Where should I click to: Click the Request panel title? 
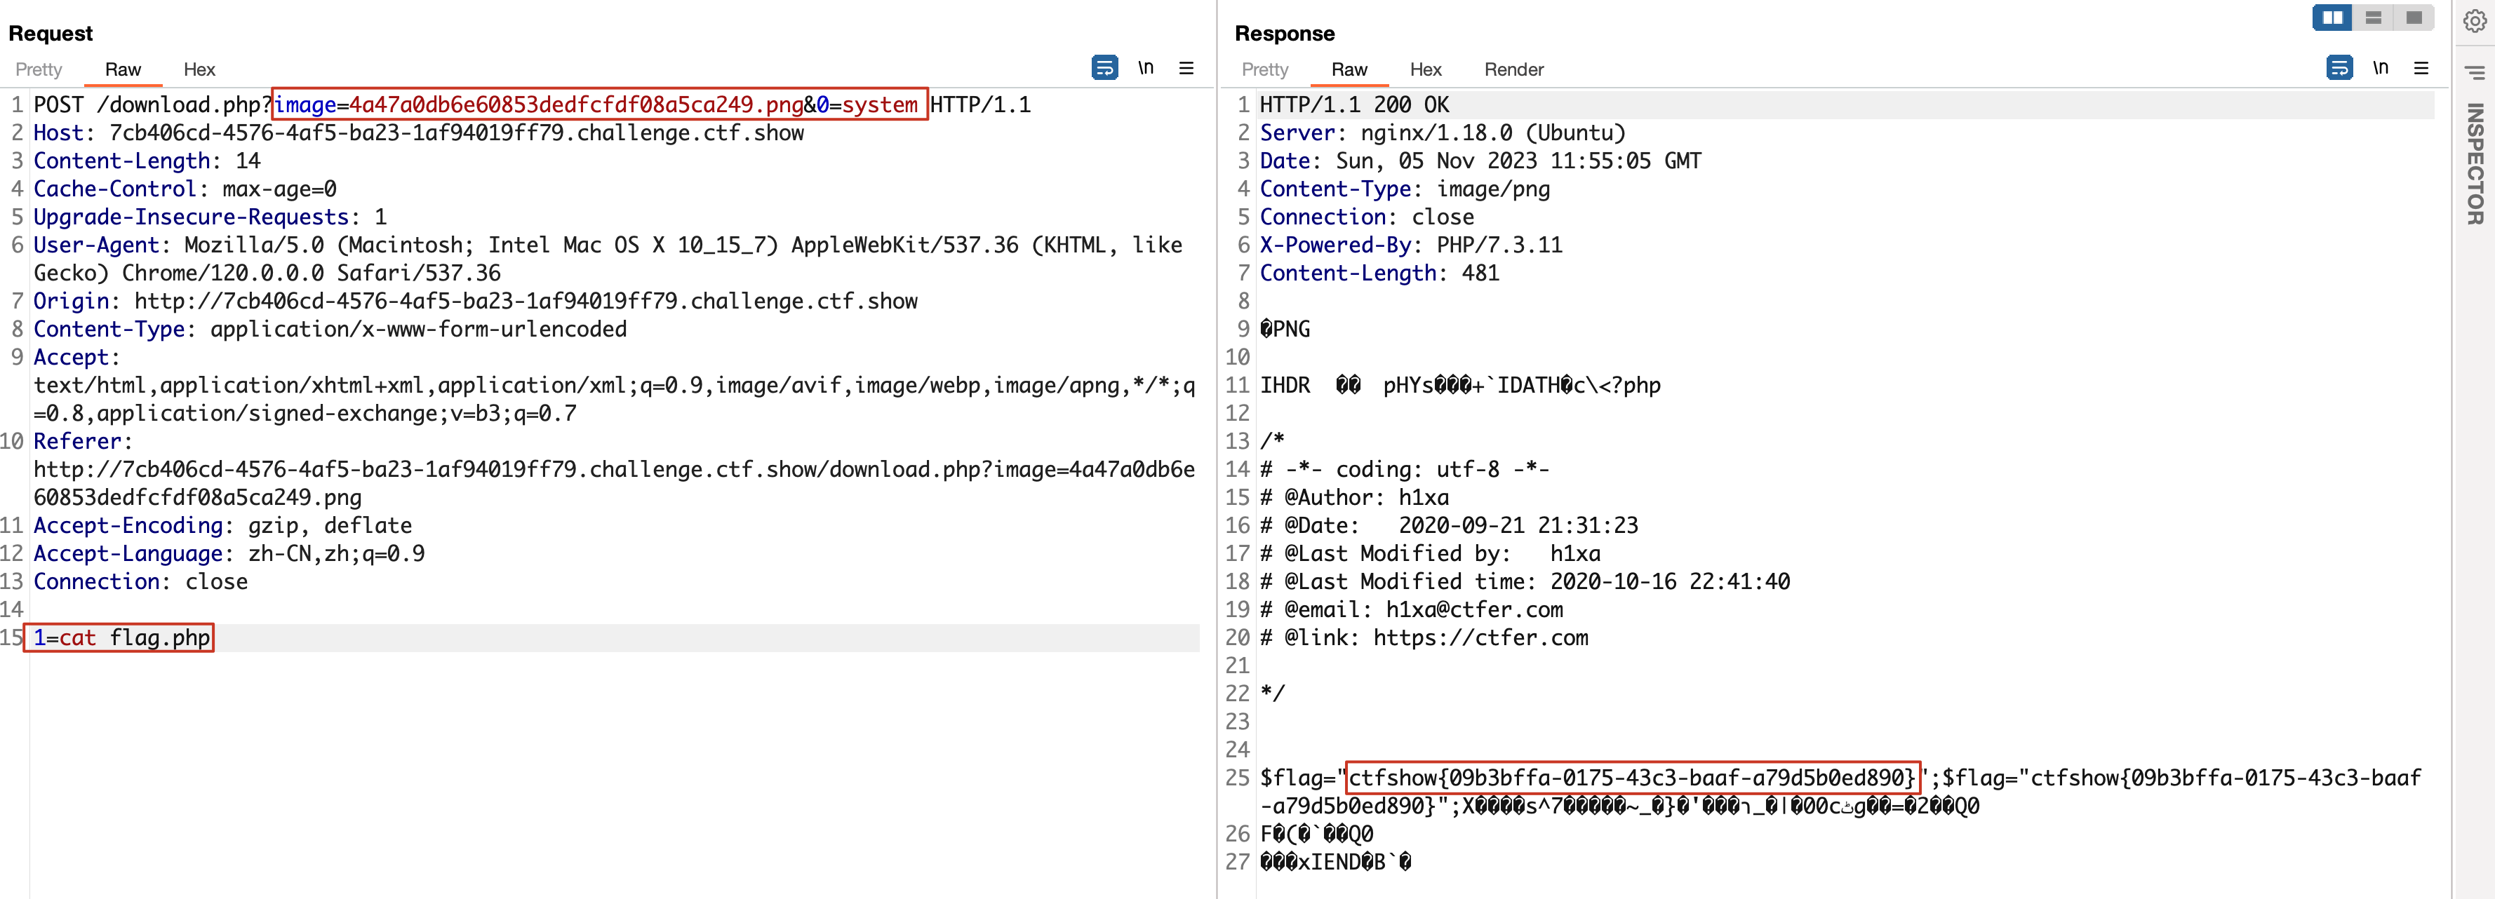(x=51, y=33)
